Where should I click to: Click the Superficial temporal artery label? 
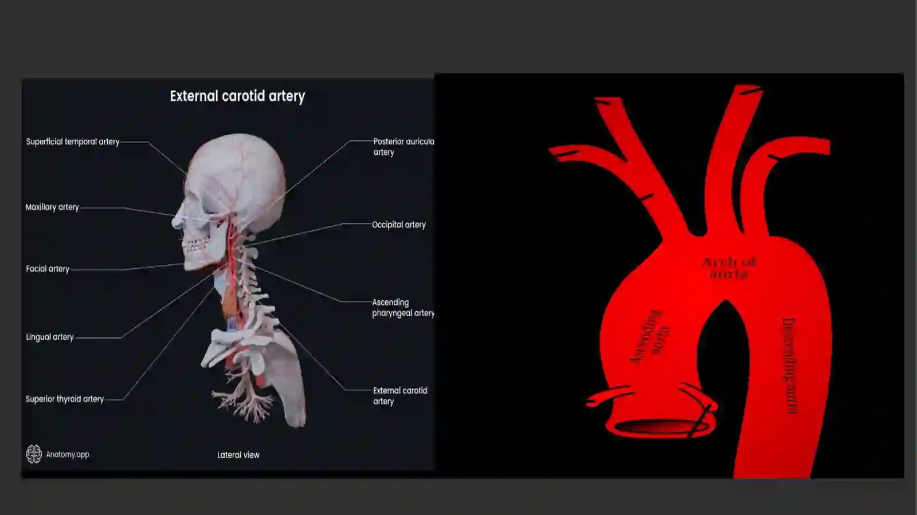(x=73, y=141)
